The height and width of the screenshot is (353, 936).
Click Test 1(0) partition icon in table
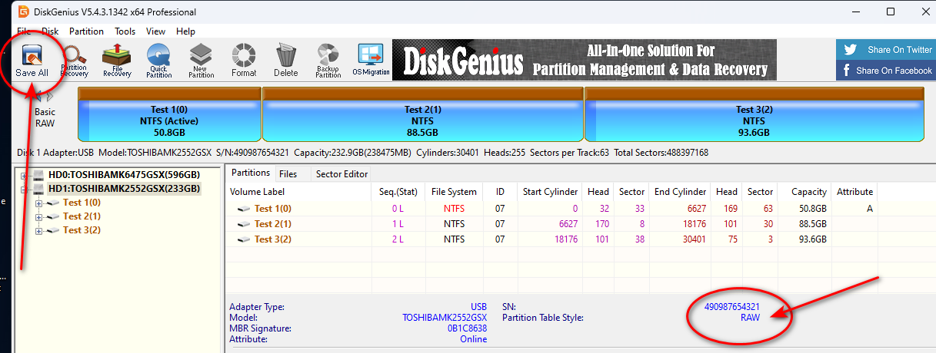[242, 209]
